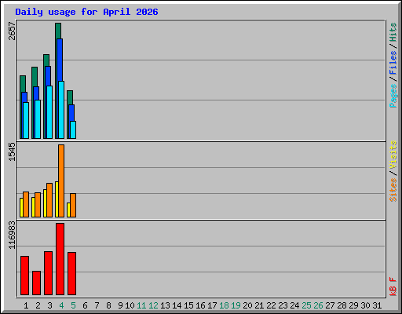The height and width of the screenshot is (314, 402).
Task: Click day label 1 on the axis
Action: [26, 305]
